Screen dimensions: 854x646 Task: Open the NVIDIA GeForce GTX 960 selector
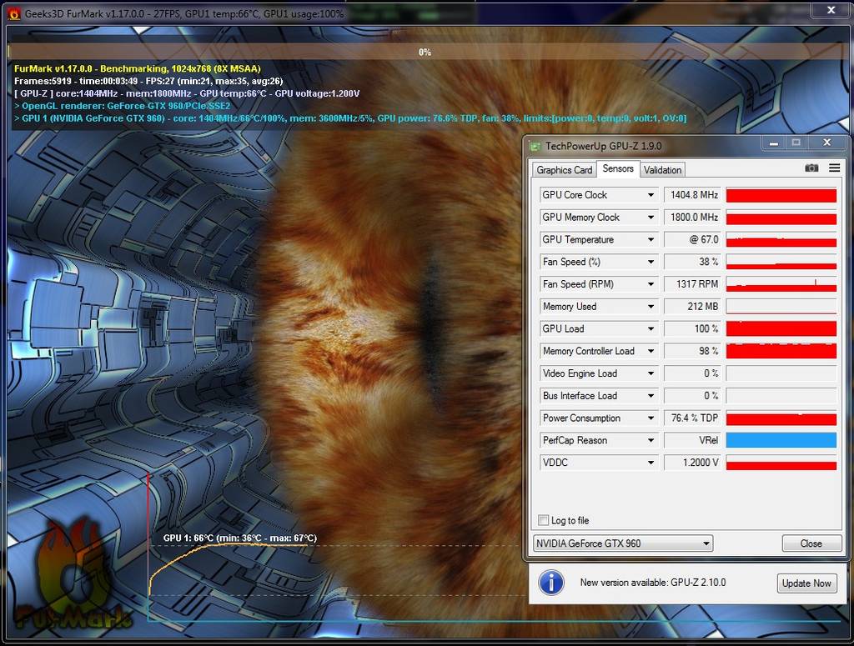622,543
